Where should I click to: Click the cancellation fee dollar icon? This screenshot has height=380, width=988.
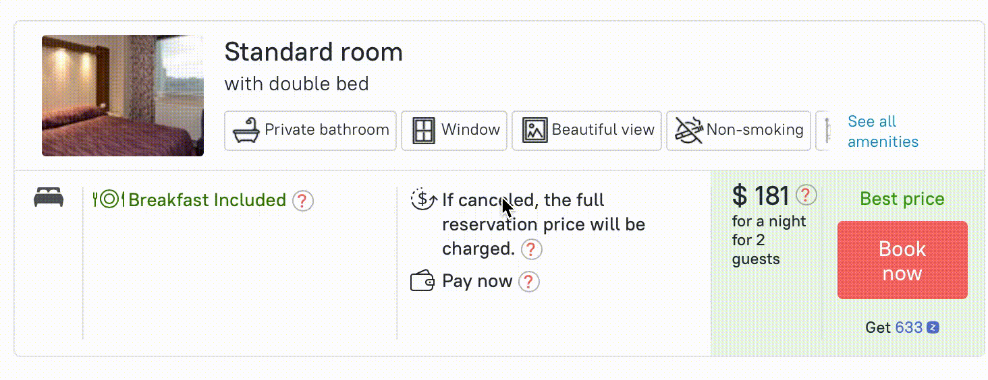point(423,199)
